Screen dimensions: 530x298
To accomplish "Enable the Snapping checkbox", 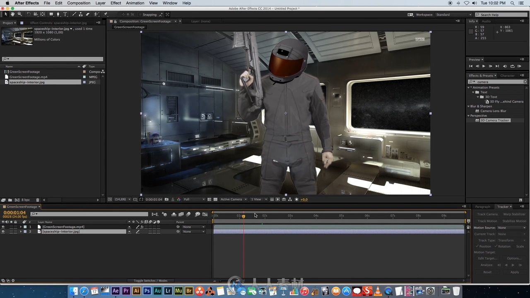I will pos(140,14).
